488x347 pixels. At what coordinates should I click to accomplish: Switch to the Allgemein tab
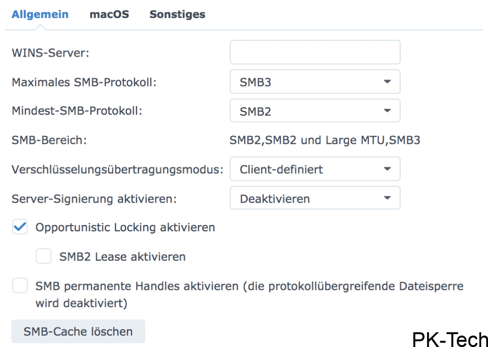coord(40,14)
